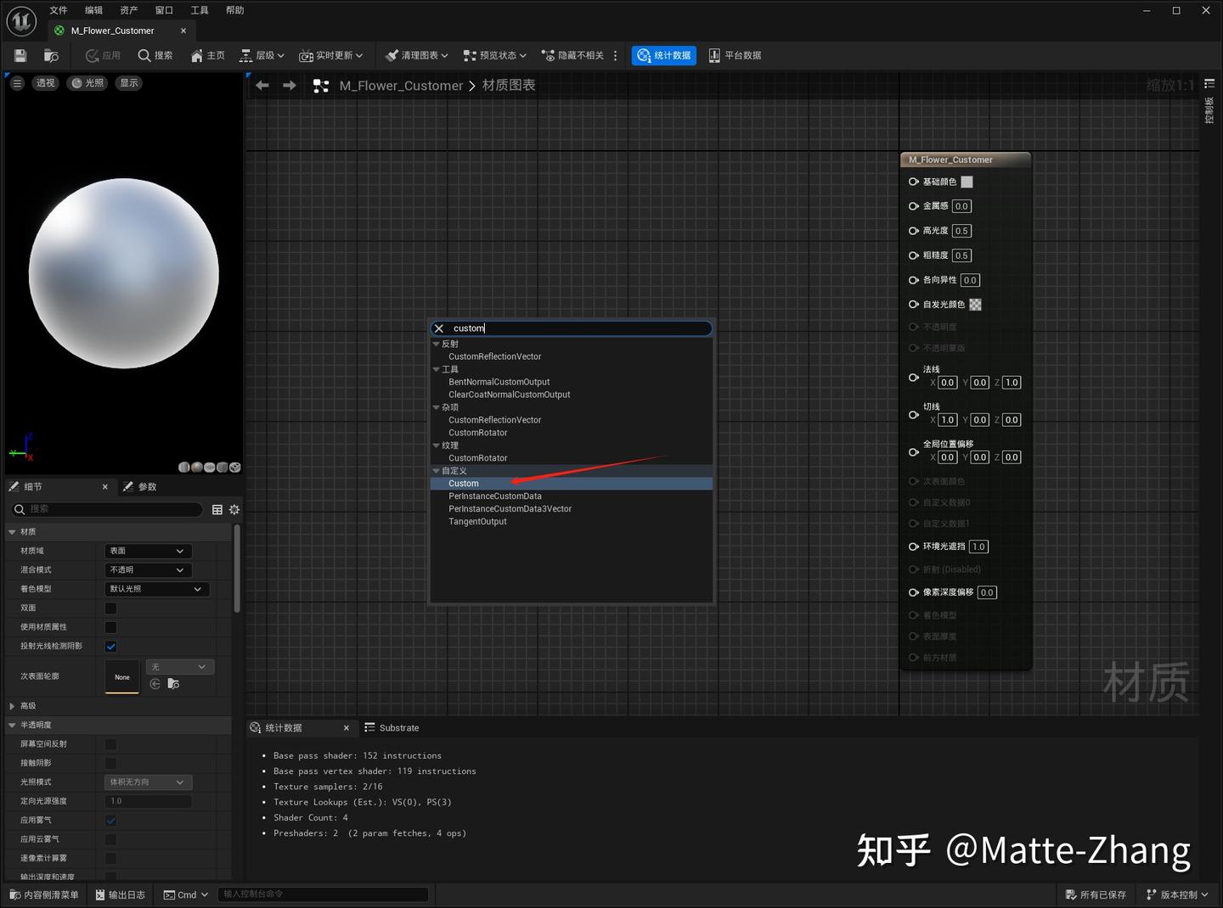This screenshot has height=908, width=1223.
Task: Open the 着色模型 (Shading Model) dropdown
Action: coord(156,589)
